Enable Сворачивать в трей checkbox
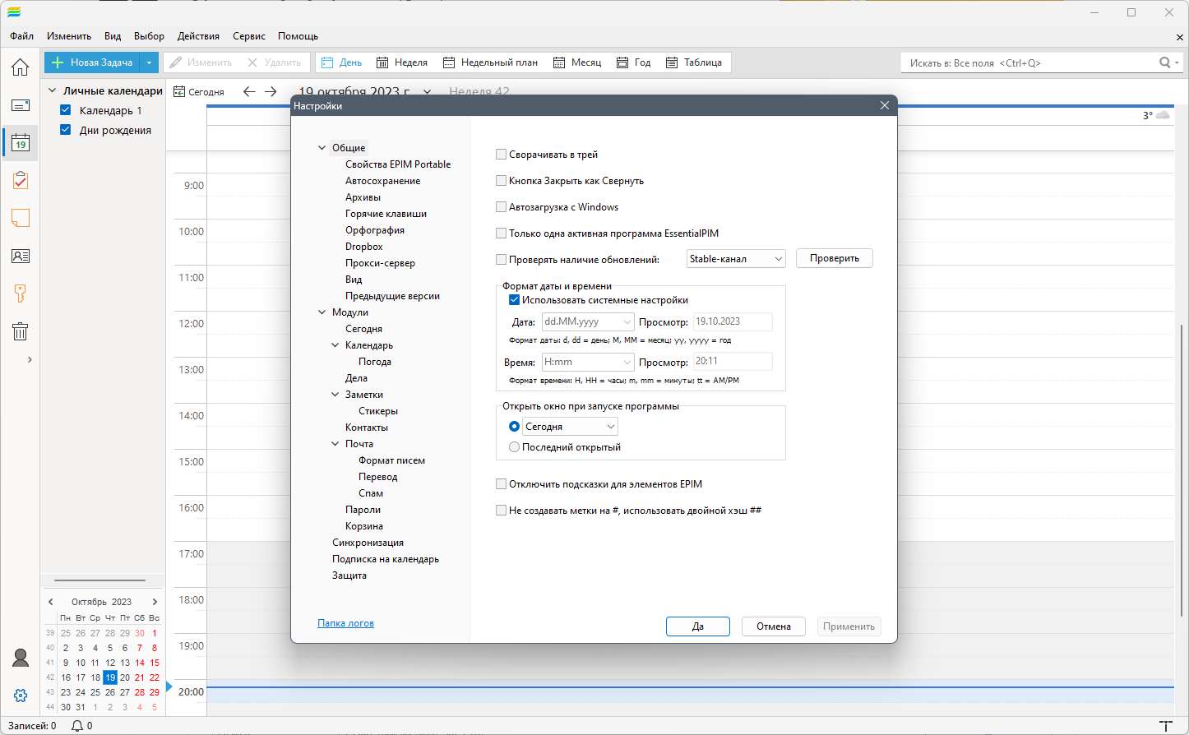The width and height of the screenshot is (1189, 735). (x=501, y=155)
